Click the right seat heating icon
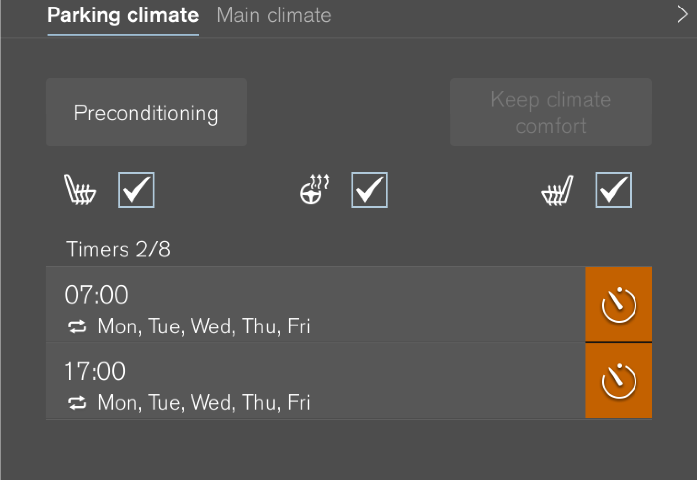The height and width of the screenshot is (480, 697). click(x=557, y=190)
